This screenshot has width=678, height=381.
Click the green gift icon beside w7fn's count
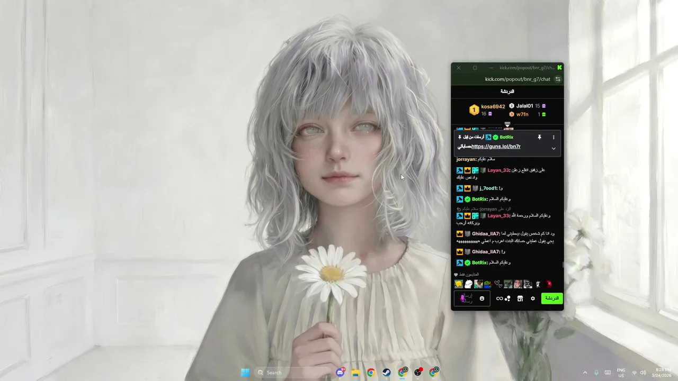pos(543,114)
